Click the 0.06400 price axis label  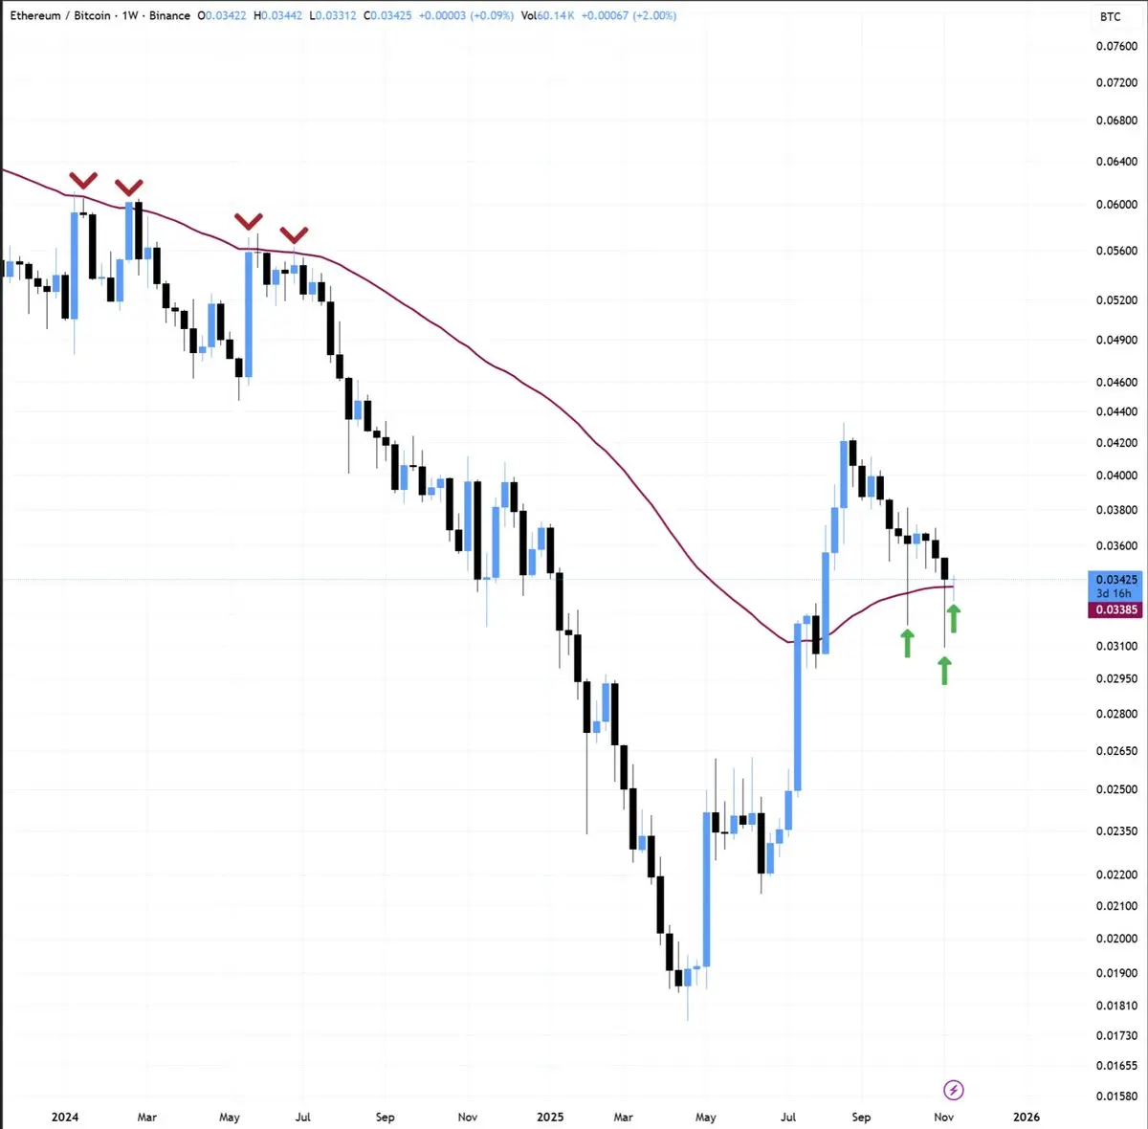click(1116, 162)
